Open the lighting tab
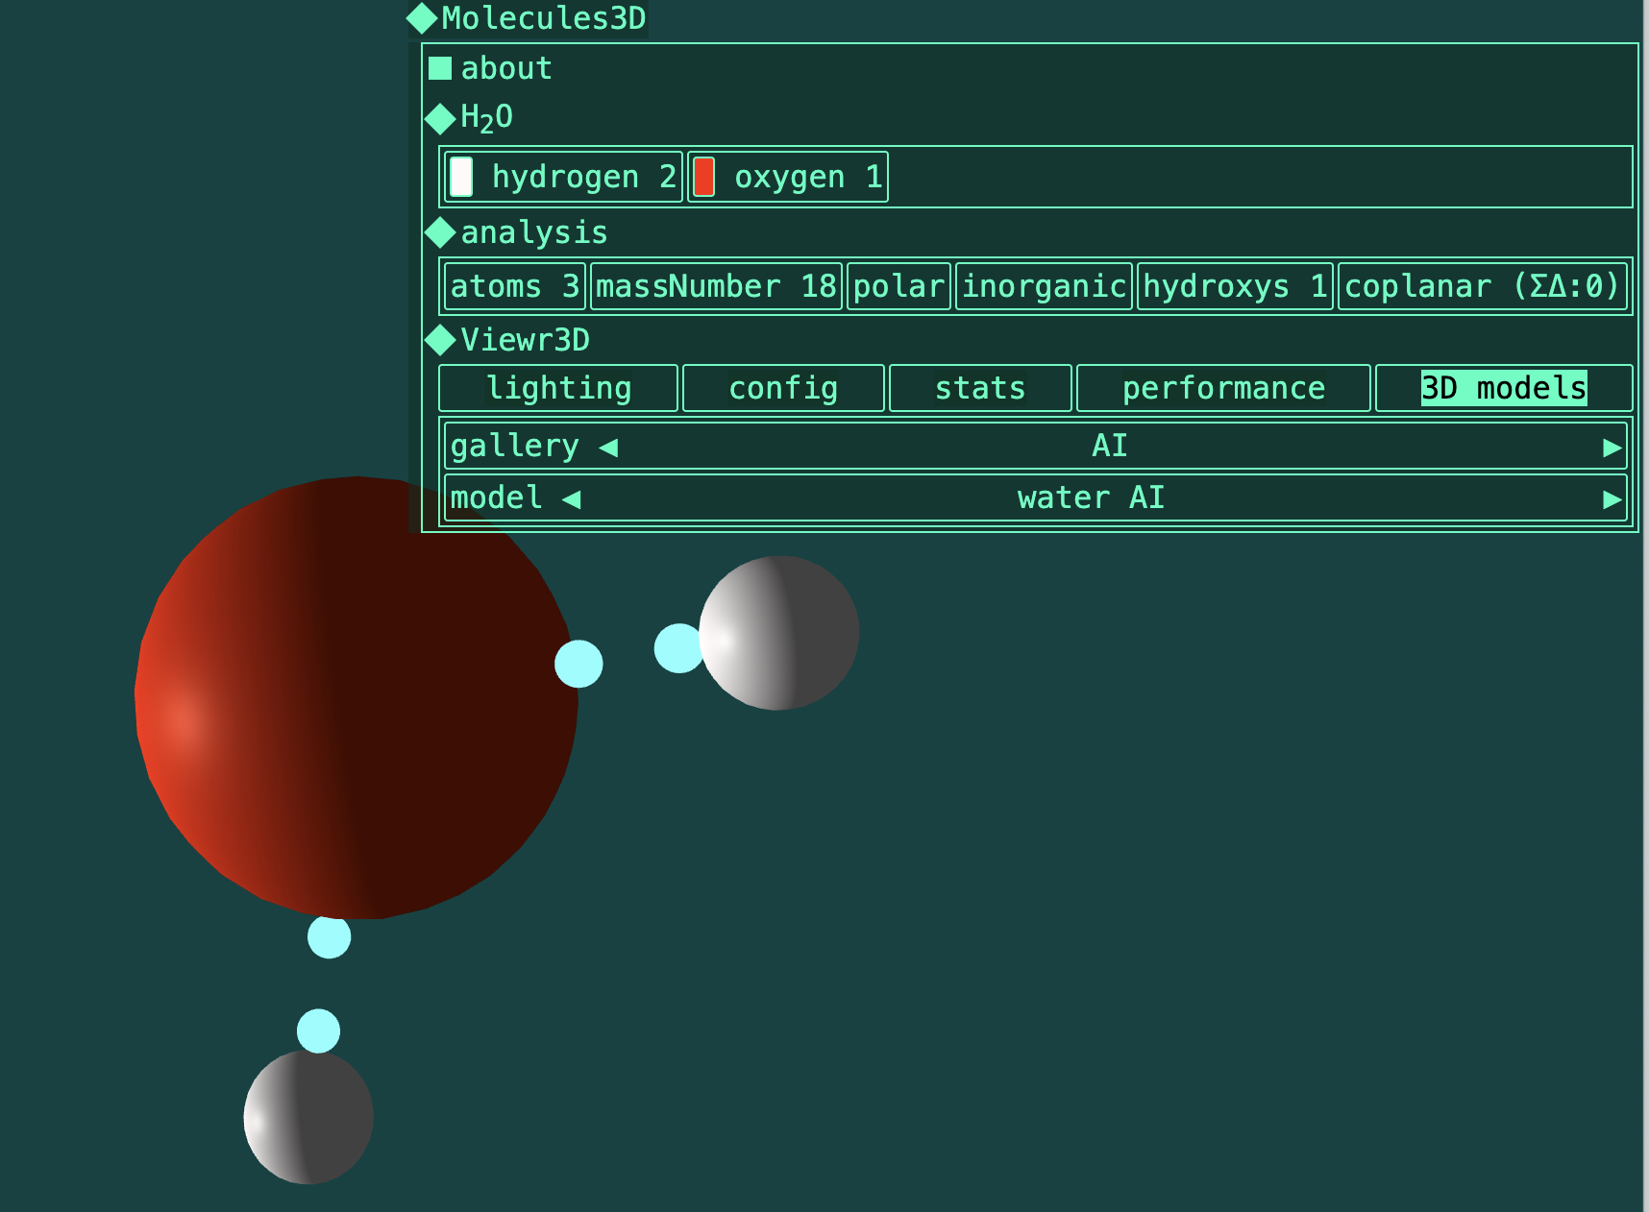This screenshot has height=1212, width=1649. [558, 388]
